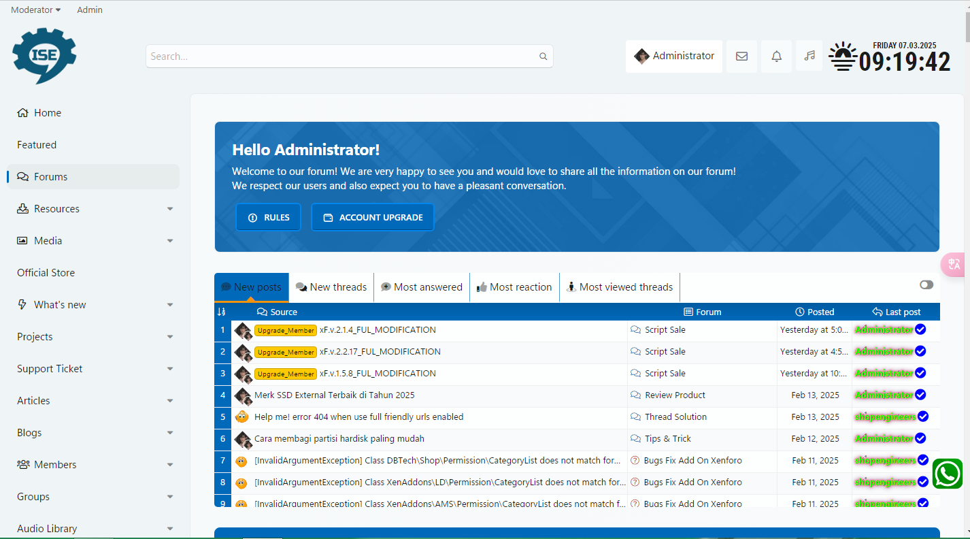Click the music note icon

point(809,56)
